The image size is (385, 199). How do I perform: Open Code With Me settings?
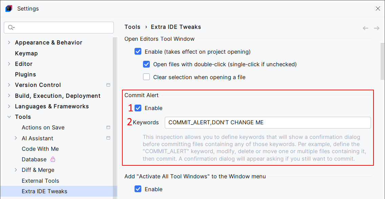[40, 149]
